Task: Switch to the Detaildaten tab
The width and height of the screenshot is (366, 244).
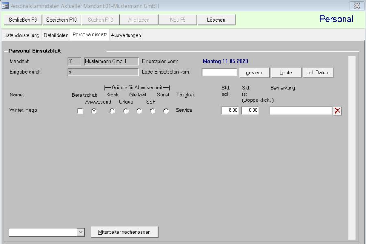Action: (56, 35)
